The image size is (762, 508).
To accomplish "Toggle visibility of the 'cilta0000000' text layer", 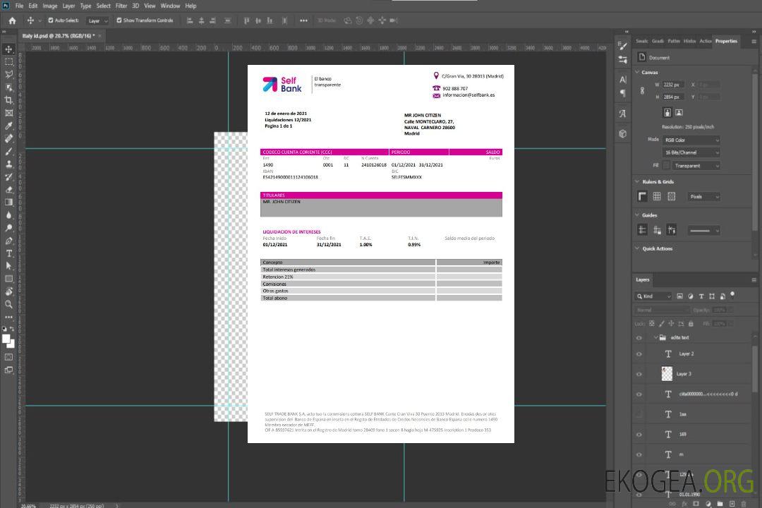I will pos(639,394).
